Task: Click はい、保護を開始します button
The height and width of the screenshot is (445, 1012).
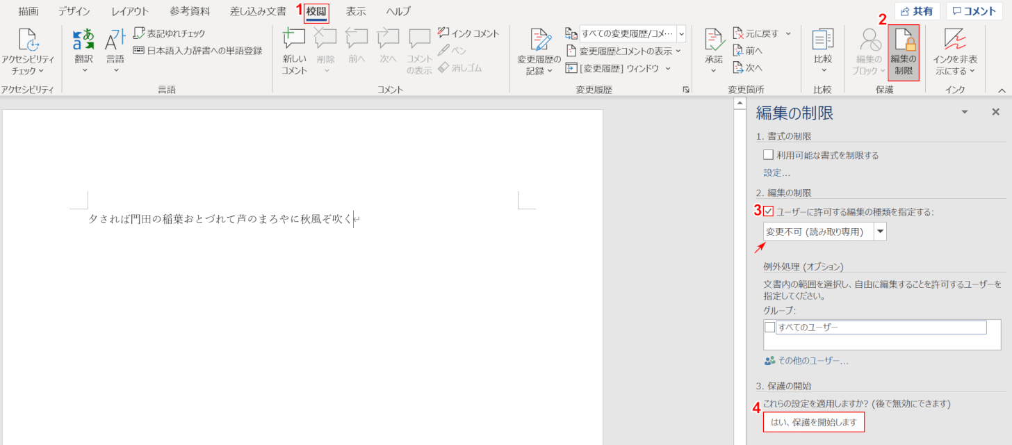Action: coord(813,422)
